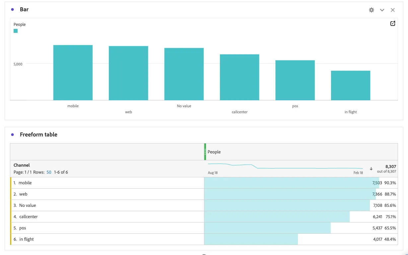Click the green People column drag handle
Screen dimensions: 408x255
coord(205,152)
